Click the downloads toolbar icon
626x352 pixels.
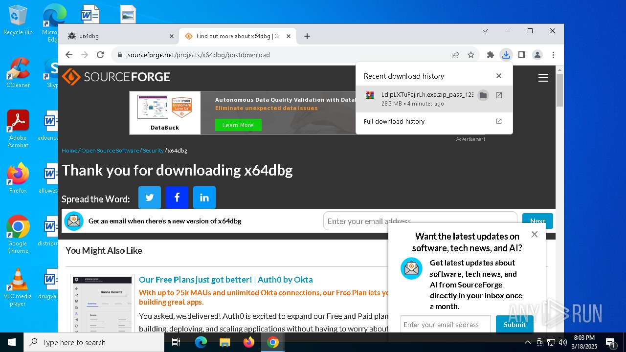(x=506, y=55)
